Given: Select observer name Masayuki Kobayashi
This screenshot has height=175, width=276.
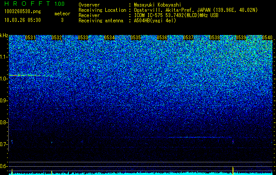Looking at the screenshot, I should 158,5.
